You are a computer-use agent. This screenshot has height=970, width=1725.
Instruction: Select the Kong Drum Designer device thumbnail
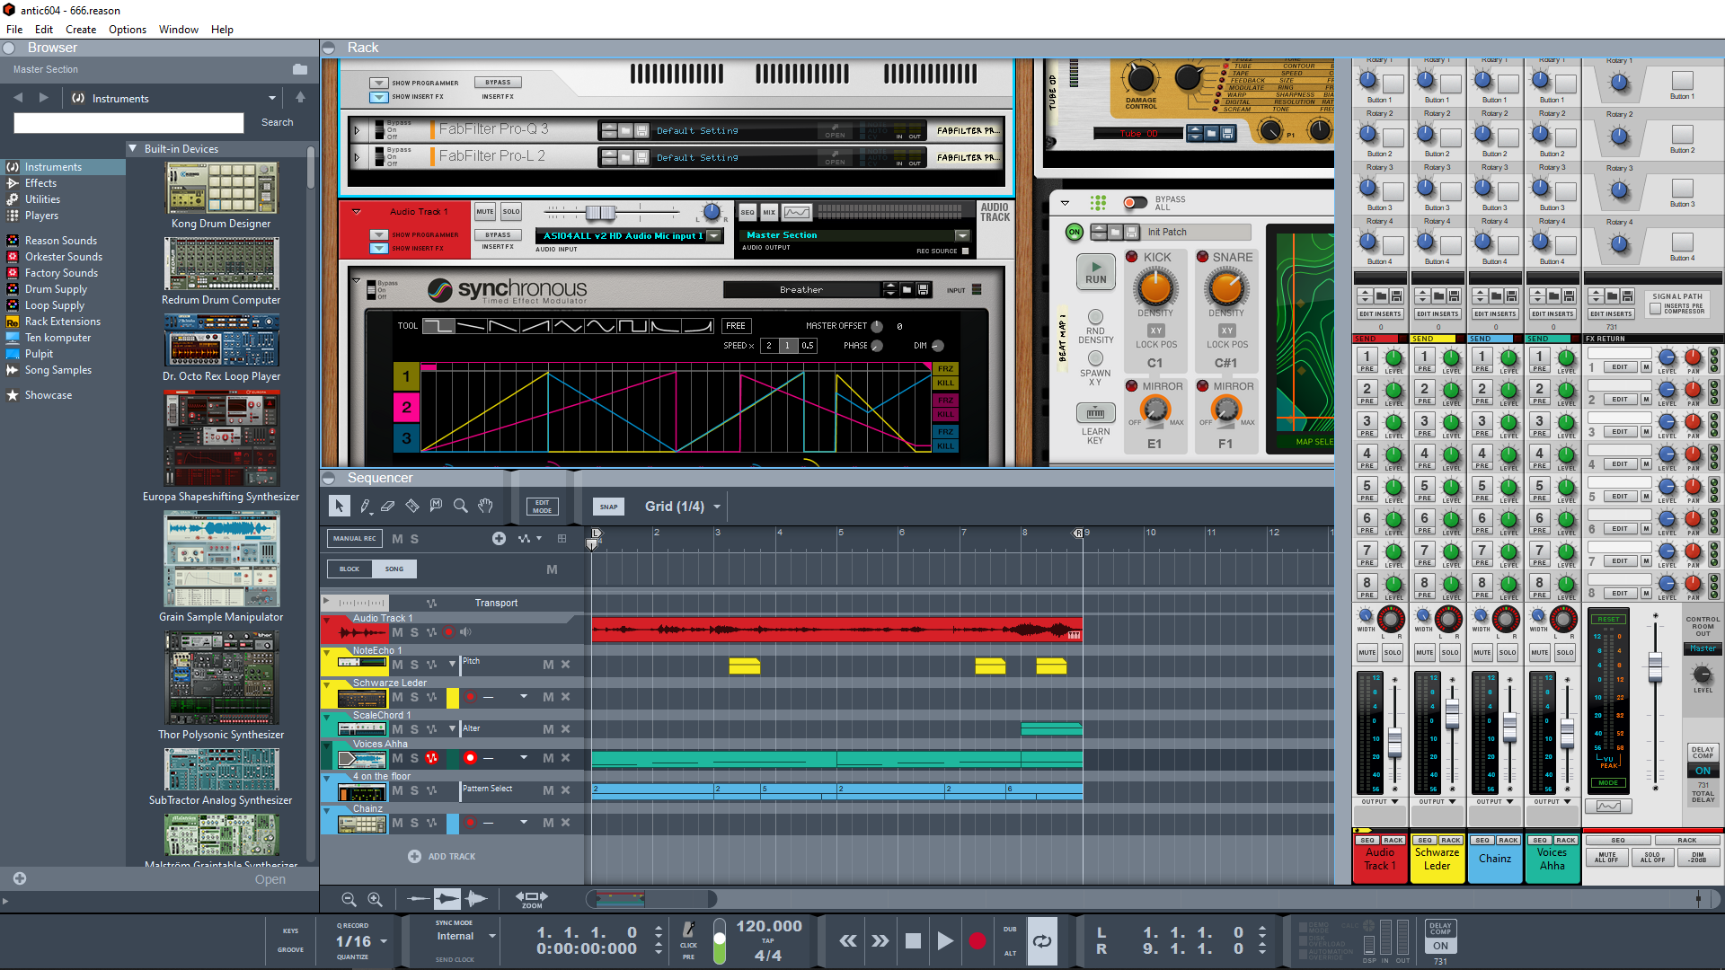coord(221,189)
